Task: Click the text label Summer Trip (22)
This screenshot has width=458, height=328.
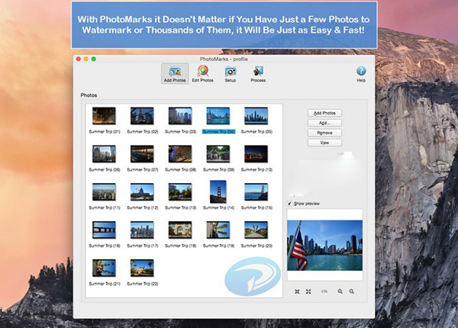Action: pyautogui.click(x=143, y=284)
